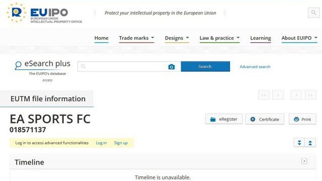Open the site search magnifier icon
This screenshot has height=181, width=322.
[x=314, y=12]
